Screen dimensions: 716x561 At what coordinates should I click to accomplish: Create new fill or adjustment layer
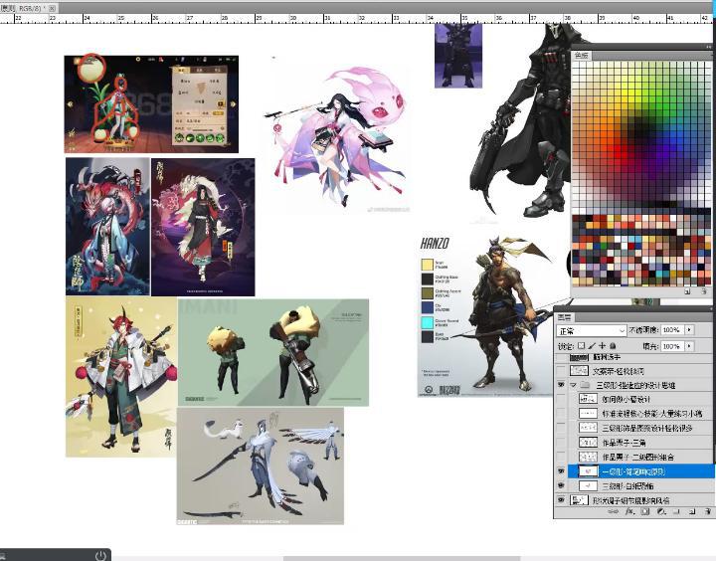(x=660, y=512)
